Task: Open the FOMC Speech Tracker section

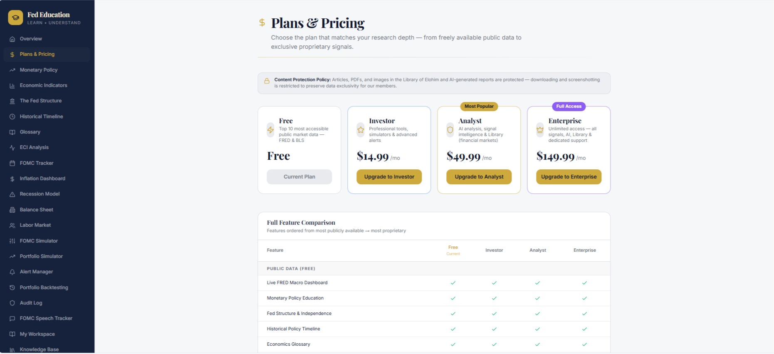Action: pos(47,319)
